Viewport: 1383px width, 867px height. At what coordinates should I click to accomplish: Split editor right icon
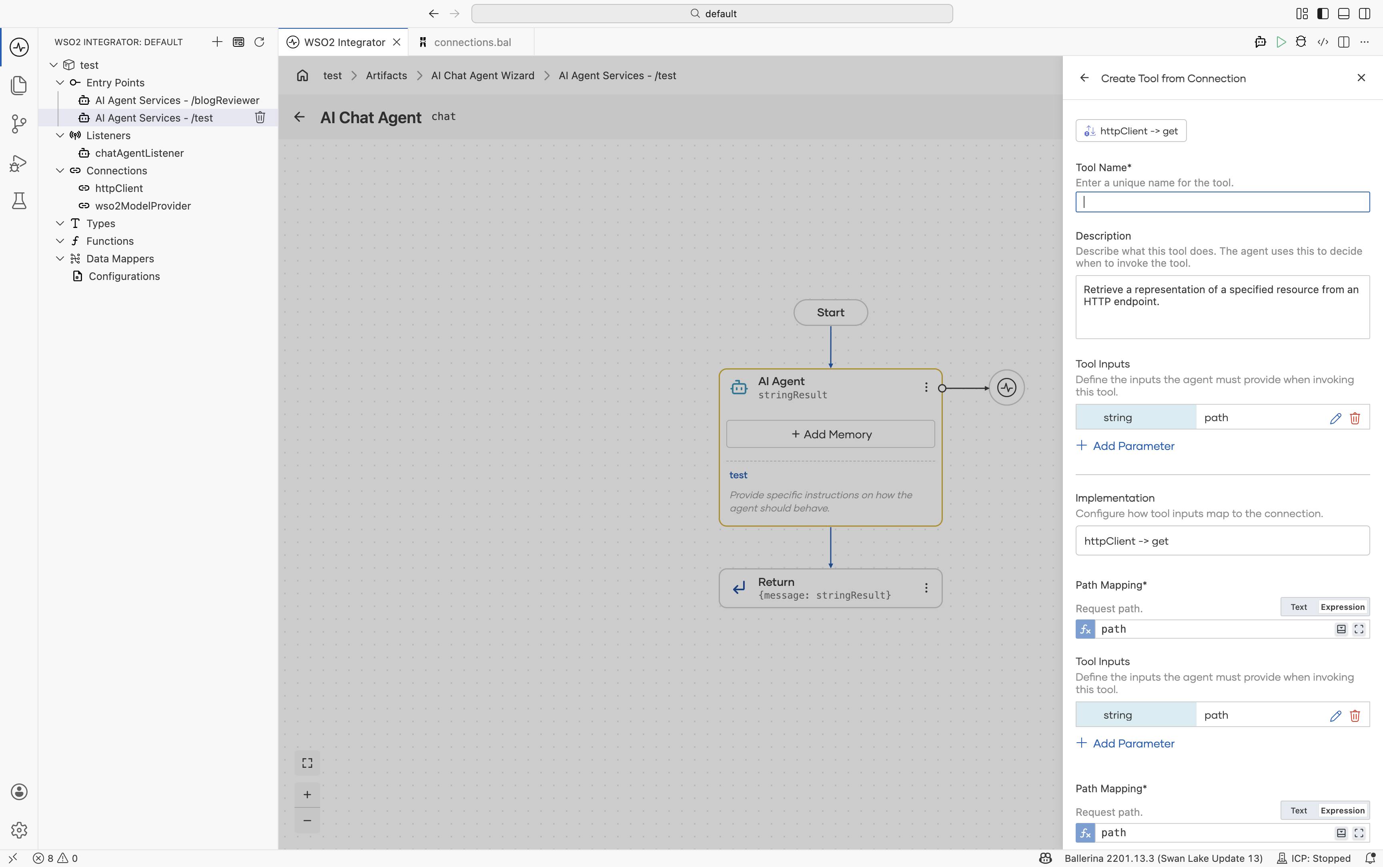click(1343, 42)
